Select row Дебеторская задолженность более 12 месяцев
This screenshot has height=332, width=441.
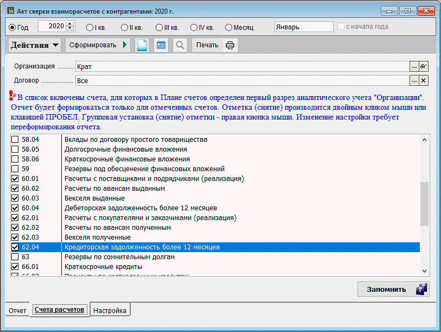[x=215, y=208]
